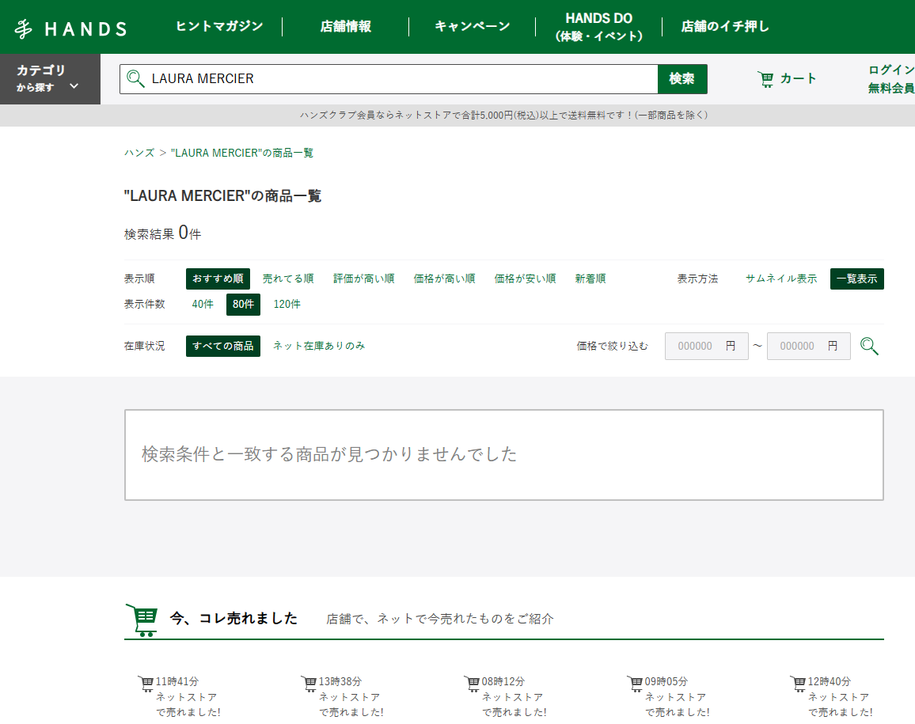The width and height of the screenshot is (915, 724).
Task: Click the 検索結果 0件 result count text
Action: click(162, 233)
